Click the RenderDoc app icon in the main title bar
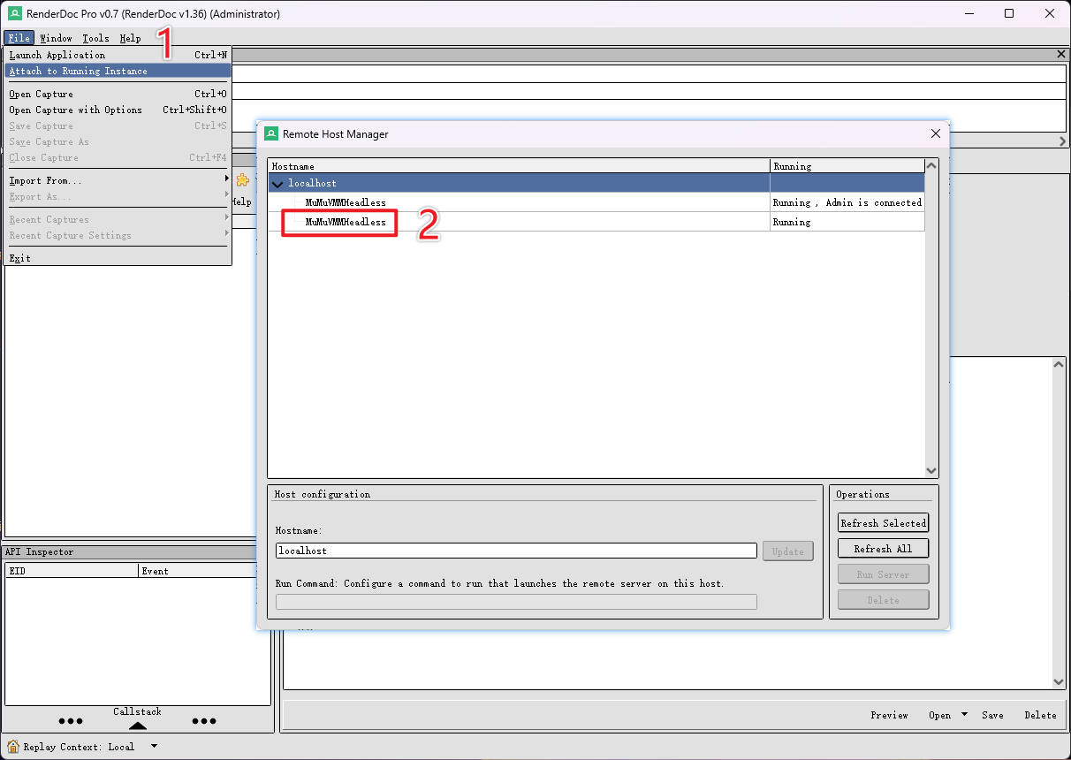This screenshot has height=760, width=1071. click(x=15, y=13)
